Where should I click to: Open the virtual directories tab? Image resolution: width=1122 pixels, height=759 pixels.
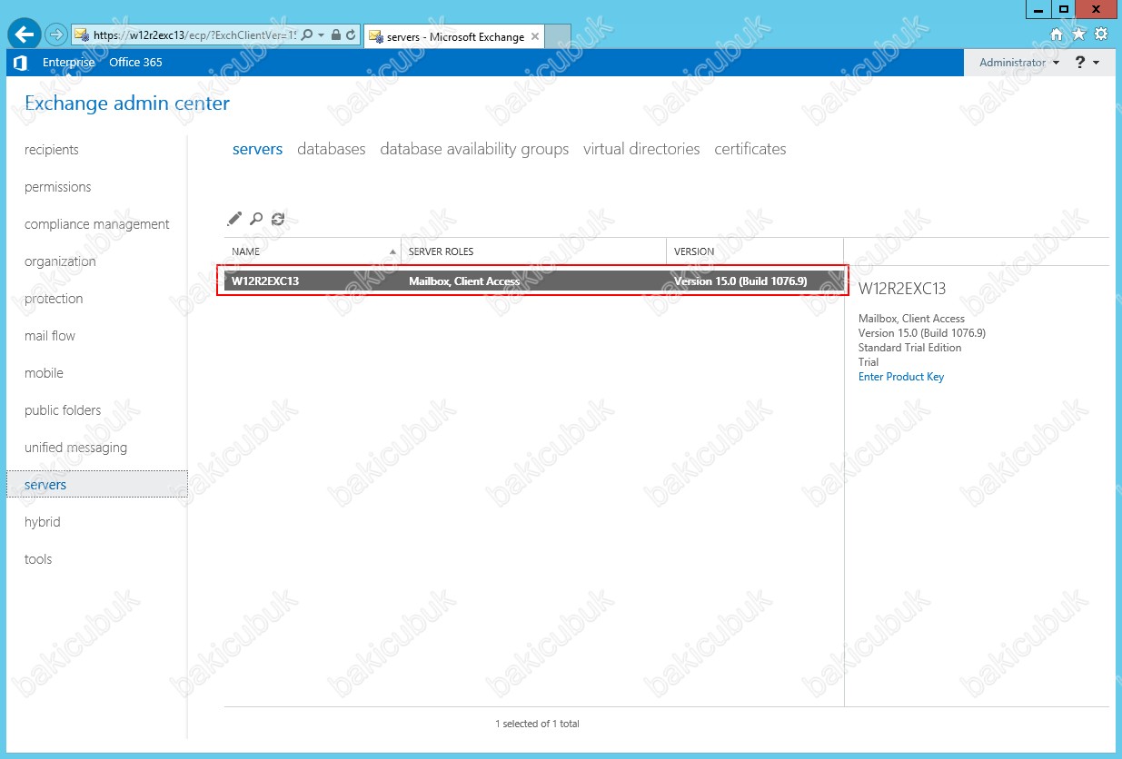click(x=641, y=149)
